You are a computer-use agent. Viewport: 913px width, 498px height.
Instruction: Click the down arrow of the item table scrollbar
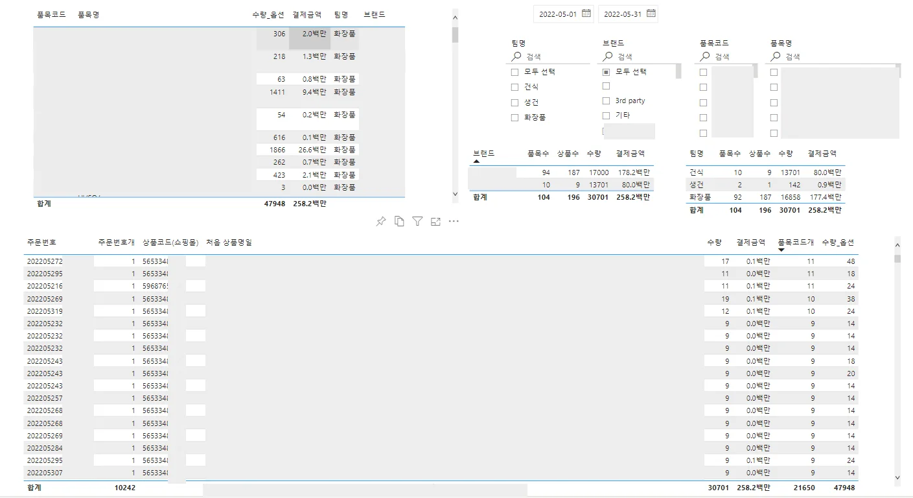pos(455,193)
